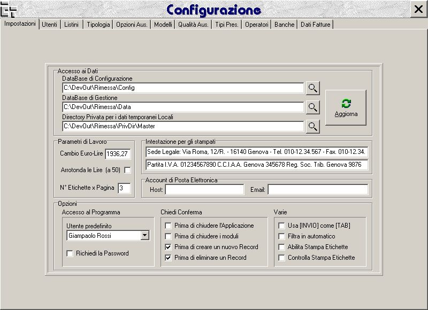Enable Usa [INVIO] come [TAB] option
428x310 pixels.
(x=281, y=226)
